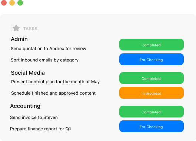Click the star Tasks list icon
Viewport: 196px width, 141px height.
click(x=15, y=28)
